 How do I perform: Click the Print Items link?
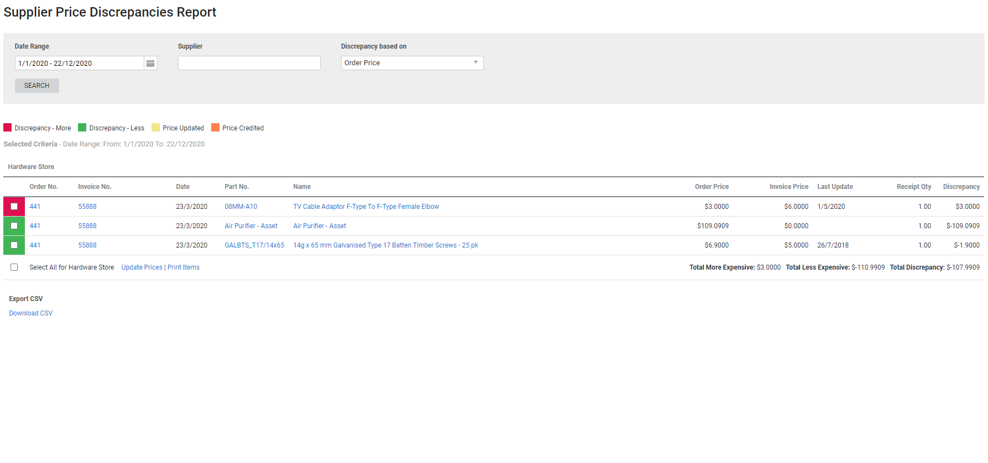pos(184,267)
